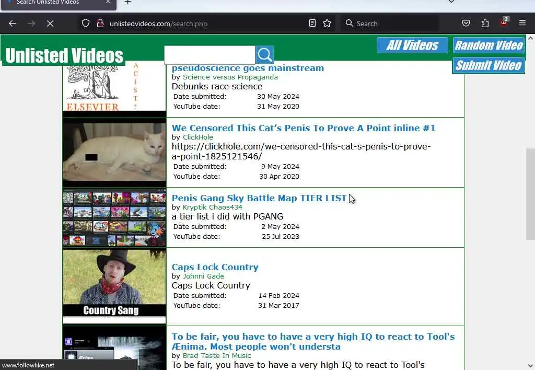Open the extensions puzzle menu

click(x=485, y=23)
